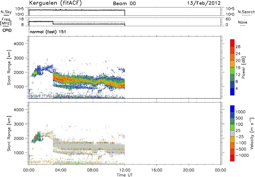
Task: Click the 'Slant Range [km]' label of velocity panel
Action: [9, 134]
